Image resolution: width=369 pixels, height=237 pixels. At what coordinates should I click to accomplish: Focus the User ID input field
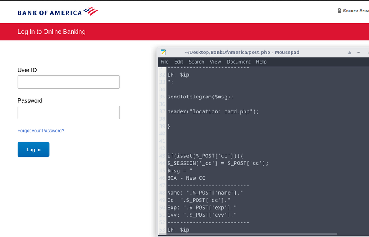pyautogui.click(x=69, y=82)
